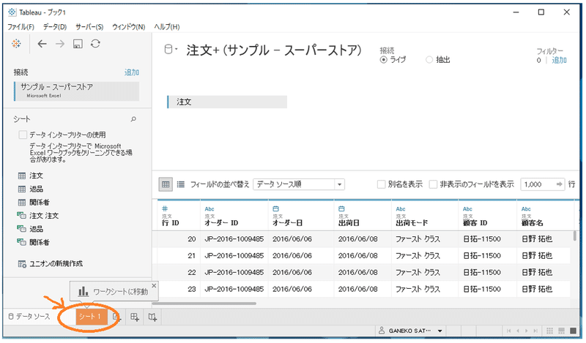Select the 注文 table on the canvas
This screenshot has height=343, width=586.
(x=227, y=102)
